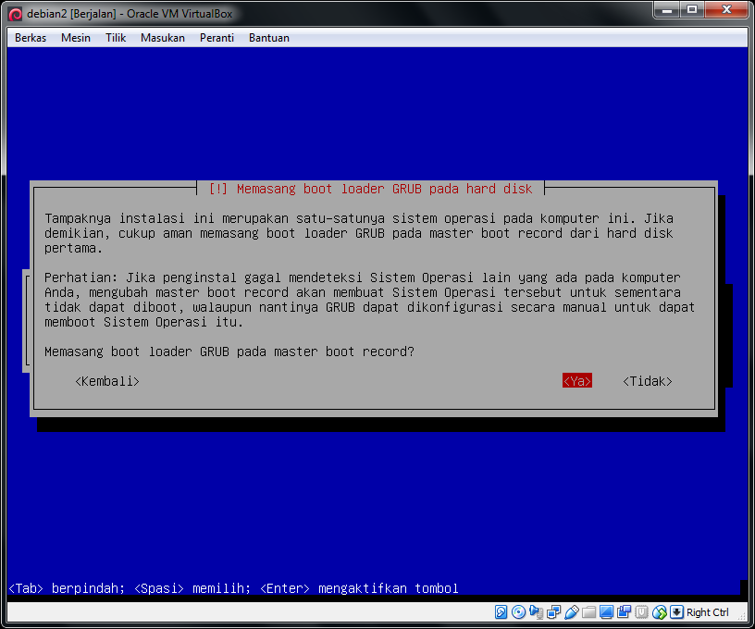Open the Tilik menu
Image resolution: width=755 pixels, height=629 pixels.
click(x=116, y=38)
